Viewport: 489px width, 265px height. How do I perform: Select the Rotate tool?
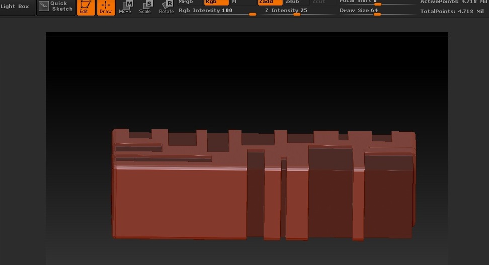[x=166, y=8]
